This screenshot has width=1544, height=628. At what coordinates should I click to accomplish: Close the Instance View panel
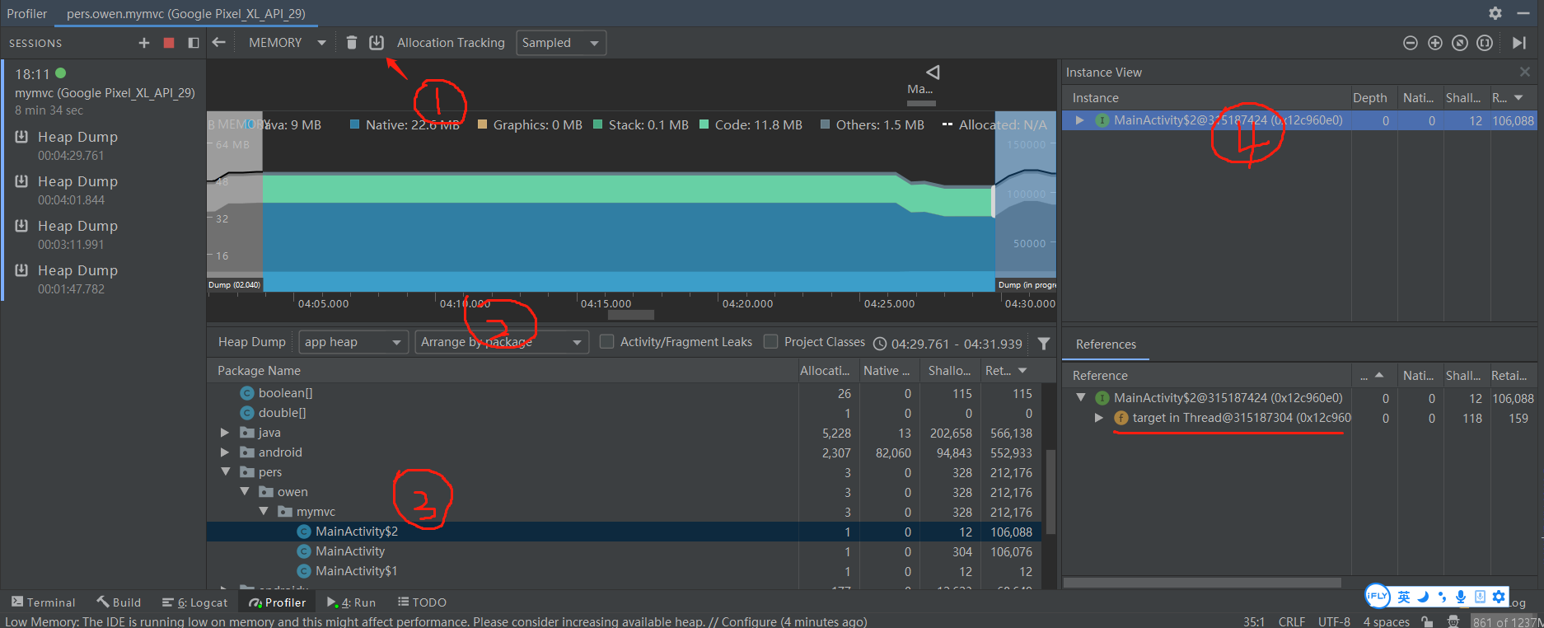(1525, 72)
